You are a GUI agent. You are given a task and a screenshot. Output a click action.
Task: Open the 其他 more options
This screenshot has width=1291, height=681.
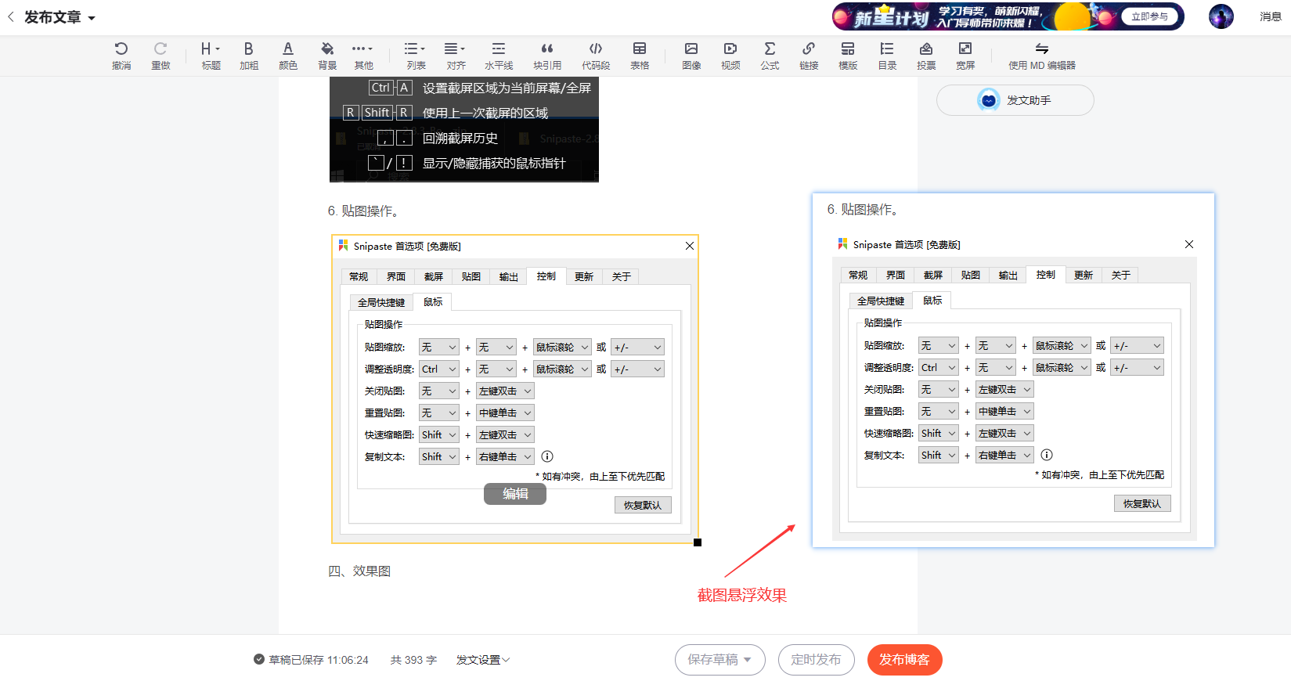[x=363, y=56]
